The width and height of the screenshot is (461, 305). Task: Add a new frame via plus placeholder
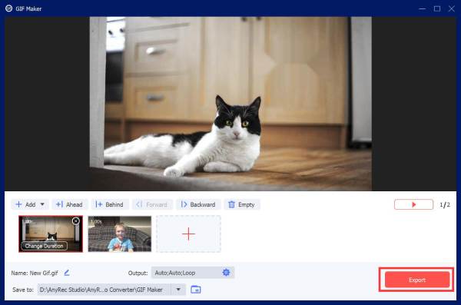click(x=188, y=234)
